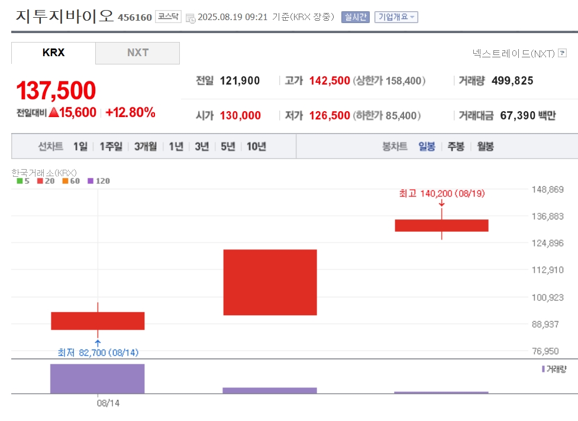Select the KRX tab

pyautogui.click(x=53, y=53)
